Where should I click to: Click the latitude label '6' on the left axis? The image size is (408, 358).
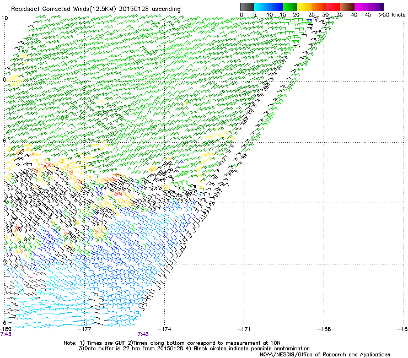point(4,140)
